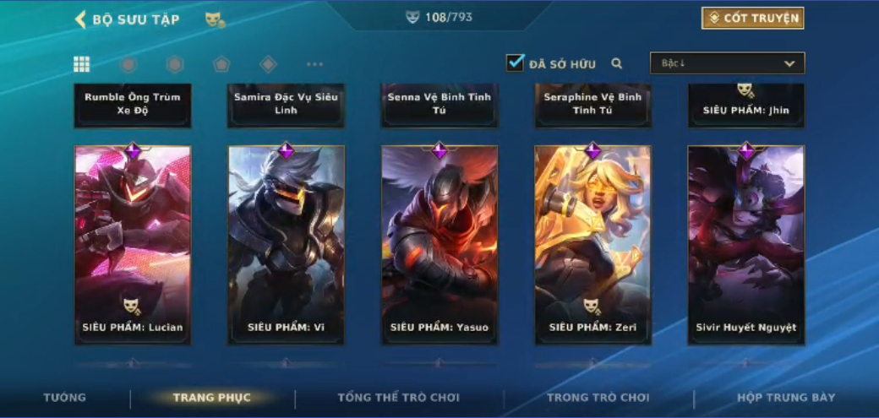Click the golden mask icon beside Bộ Sưu Tập
This screenshot has width=879, height=418.
216,20
